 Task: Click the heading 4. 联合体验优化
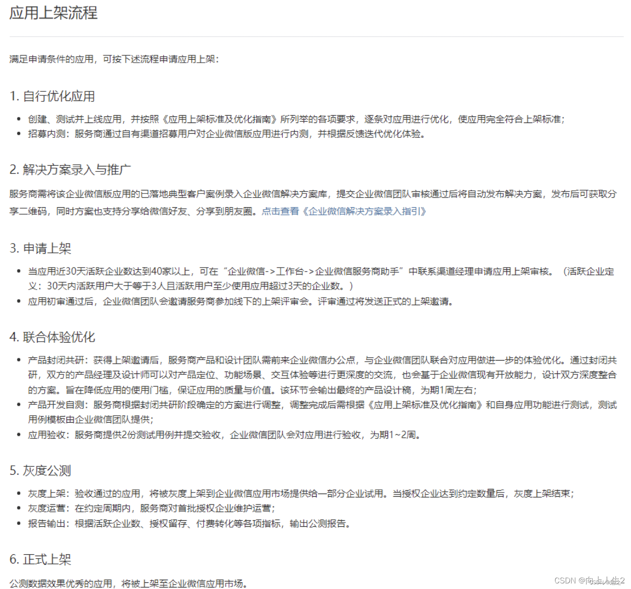(x=52, y=337)
